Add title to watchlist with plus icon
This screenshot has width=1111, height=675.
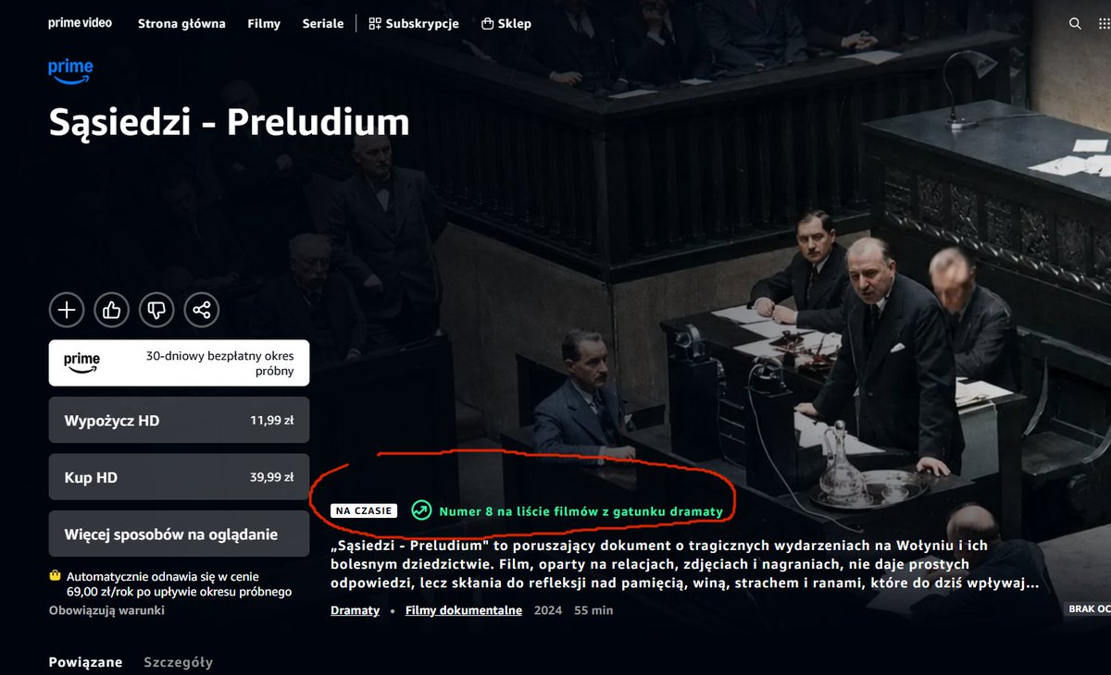click(x=67, y=310)
